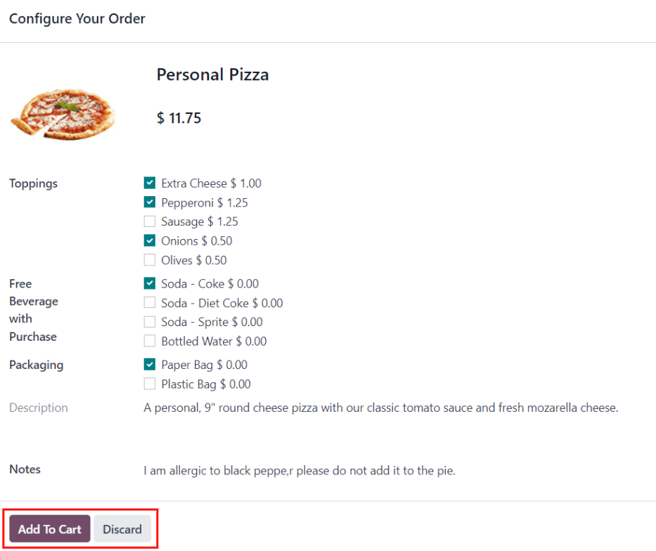Screen dimensions: 656x551
Task: Enable the Soda - Sprite checkbox
Action: [x=149, y=321]
